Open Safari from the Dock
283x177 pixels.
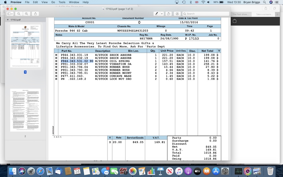click(x=40, y=171)
